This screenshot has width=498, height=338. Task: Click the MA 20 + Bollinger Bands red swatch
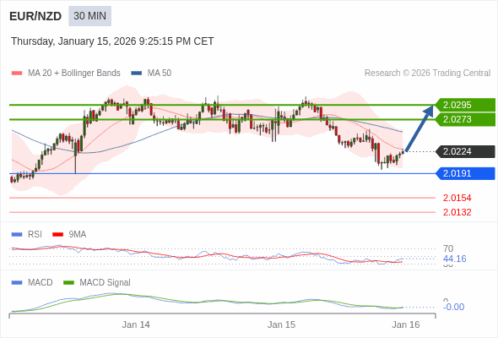[17, 74]
